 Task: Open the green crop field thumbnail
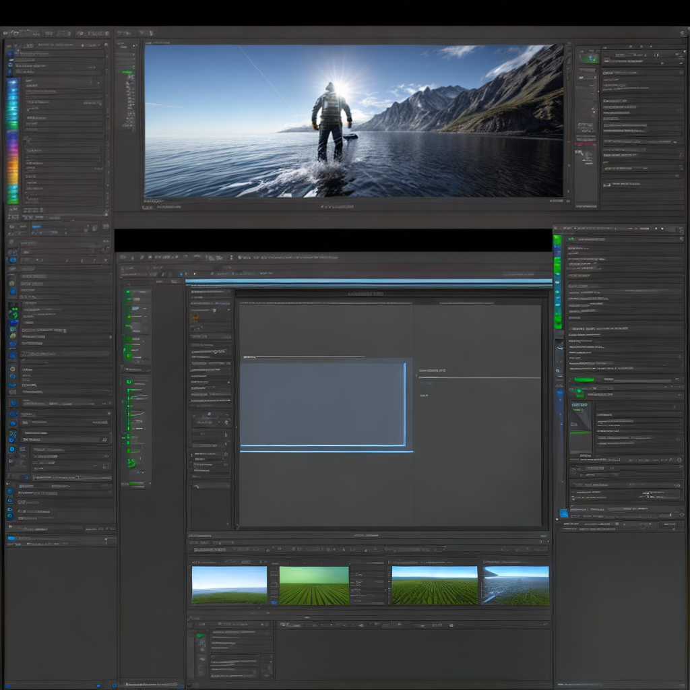[x=314, y=585]
